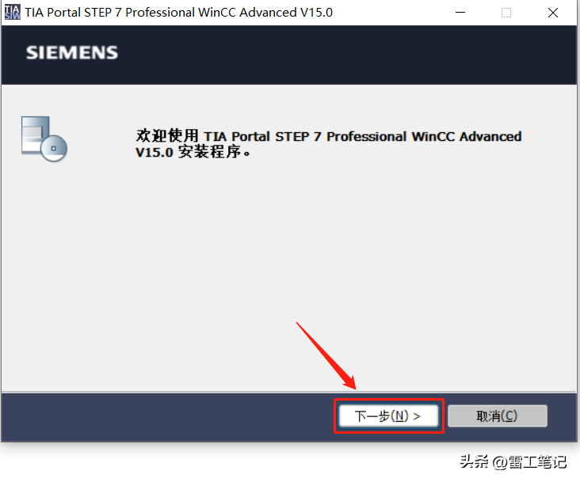Click the installer computer-and-disc icon
580x482 pixels.
tap(44, 139)
